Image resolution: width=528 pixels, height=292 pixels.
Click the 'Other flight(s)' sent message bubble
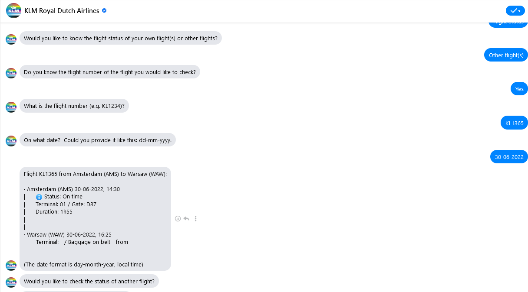(x=506, y=55)
